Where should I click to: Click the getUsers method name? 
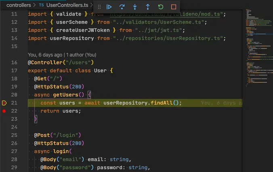pos(66,95)
